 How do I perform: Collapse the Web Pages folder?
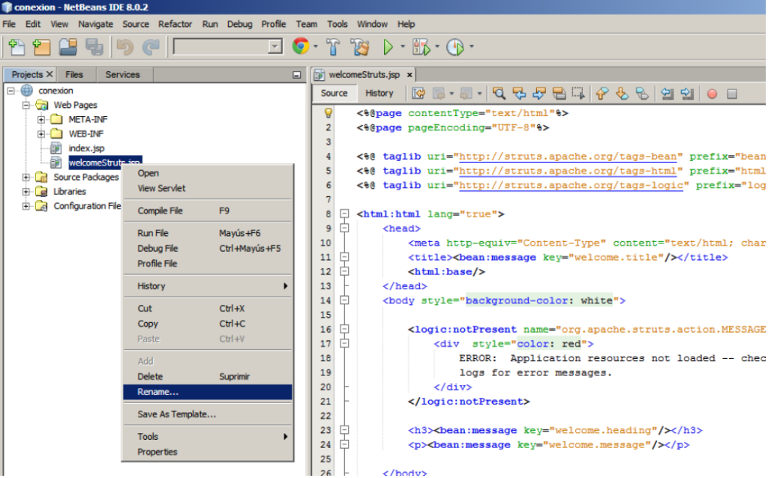25,105
